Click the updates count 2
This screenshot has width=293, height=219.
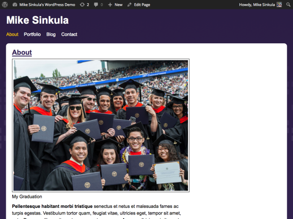(88, 4)
